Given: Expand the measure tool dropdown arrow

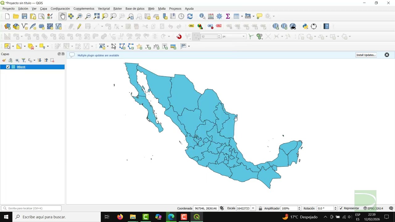Looking at the screenshot, I should tap(253, 16).
